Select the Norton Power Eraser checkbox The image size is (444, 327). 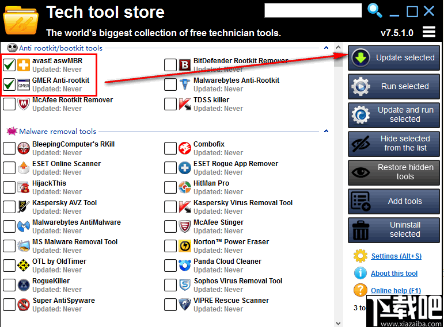click(170, 246)
